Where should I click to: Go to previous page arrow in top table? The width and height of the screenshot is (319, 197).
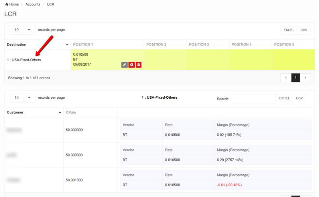[286, 78]
